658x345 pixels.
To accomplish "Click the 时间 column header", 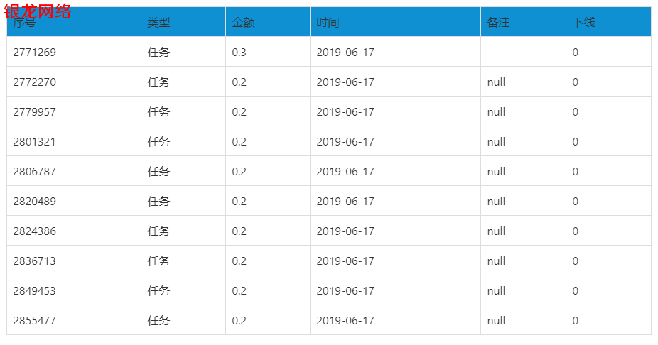I will pos(395,22).
